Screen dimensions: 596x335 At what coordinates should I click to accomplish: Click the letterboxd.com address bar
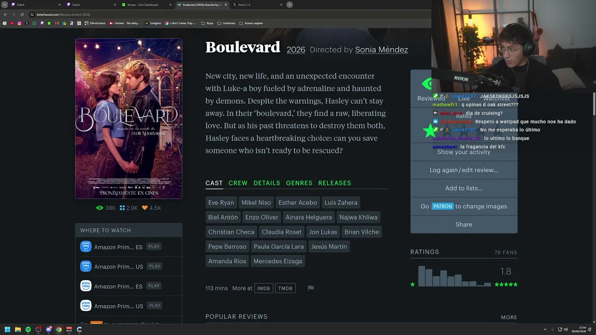(228, 14)
